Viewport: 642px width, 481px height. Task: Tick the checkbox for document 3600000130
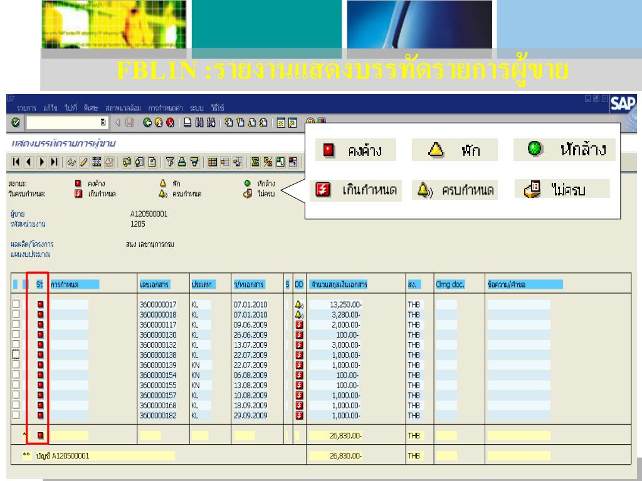(x=16, y=334)
